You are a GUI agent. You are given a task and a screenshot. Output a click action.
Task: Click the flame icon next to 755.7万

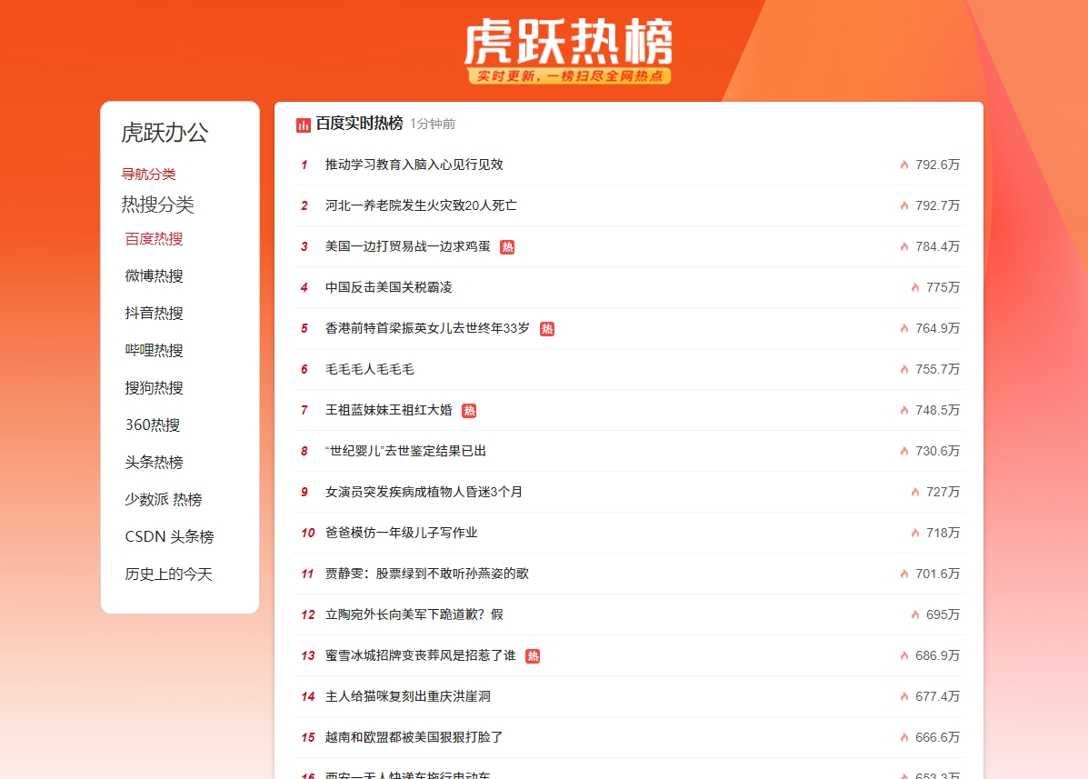904,370
